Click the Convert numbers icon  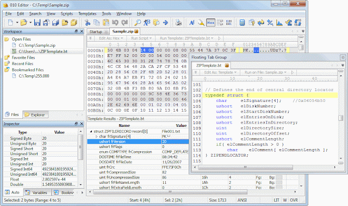tap(298, 22)
